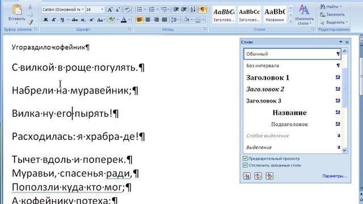Apply the Слабое выделение style
This screenshot has width=363, height=204.
(292, 136)
